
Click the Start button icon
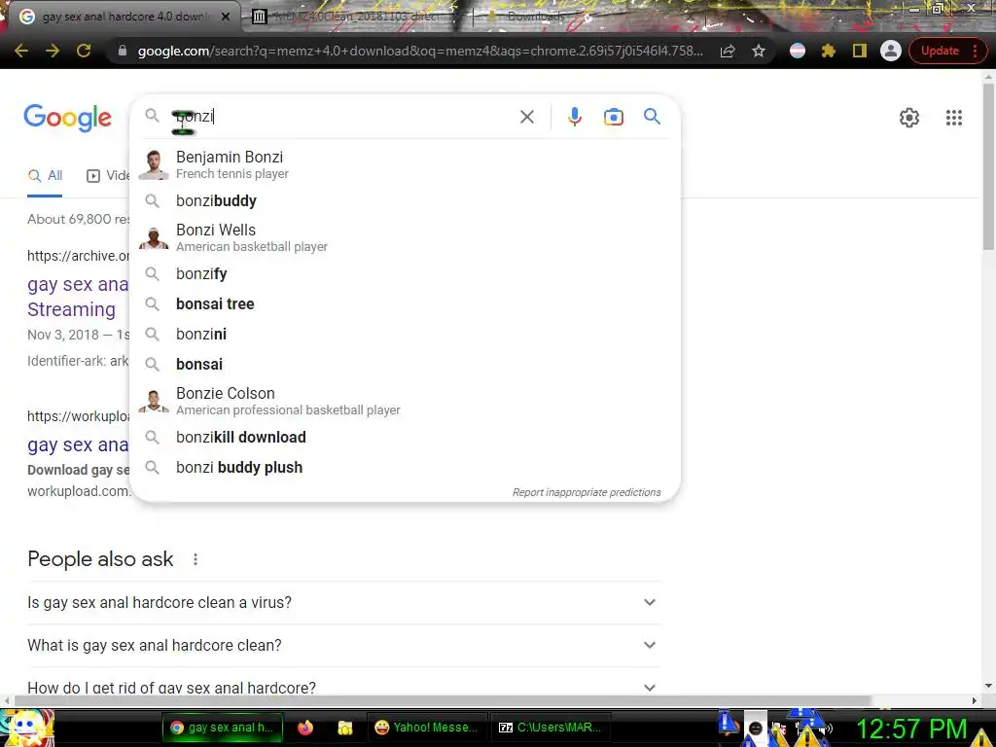[x=26, y=728]
